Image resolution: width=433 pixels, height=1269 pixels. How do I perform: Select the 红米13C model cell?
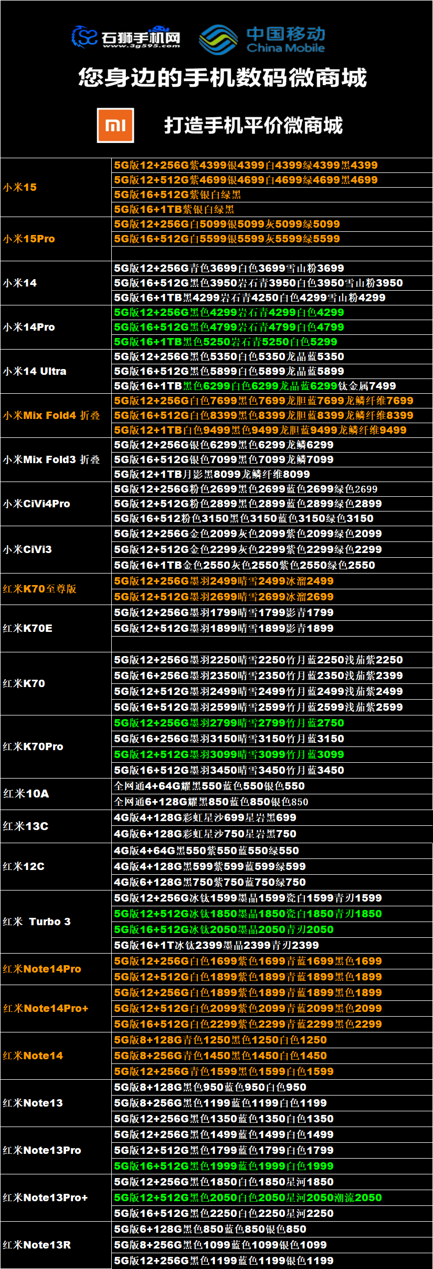coord(56,826)
